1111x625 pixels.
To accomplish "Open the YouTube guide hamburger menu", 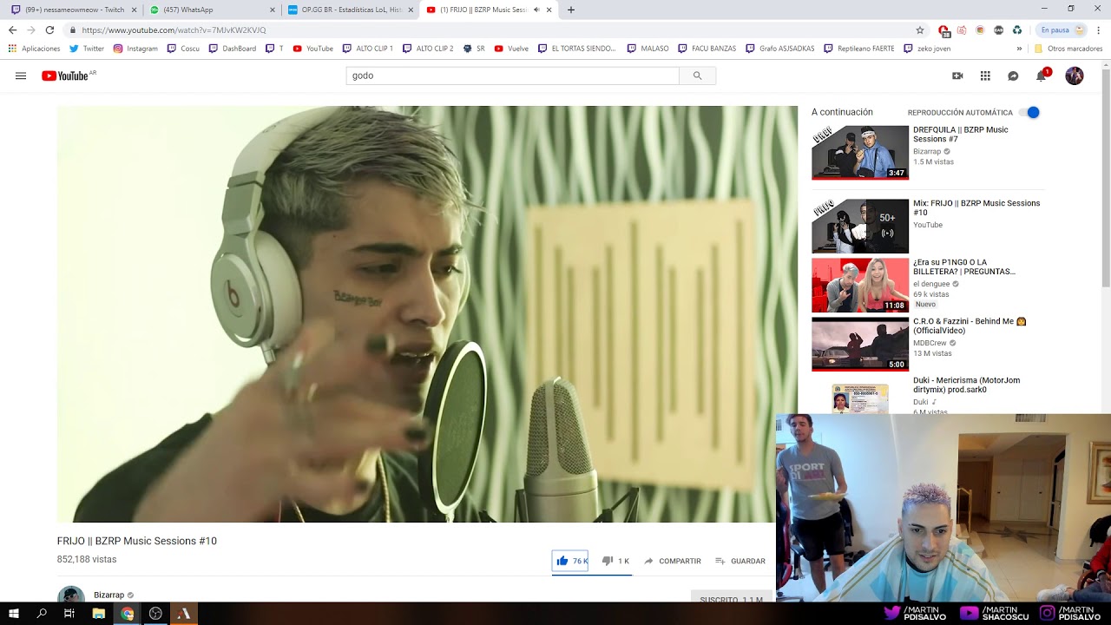I will point(21,76).
